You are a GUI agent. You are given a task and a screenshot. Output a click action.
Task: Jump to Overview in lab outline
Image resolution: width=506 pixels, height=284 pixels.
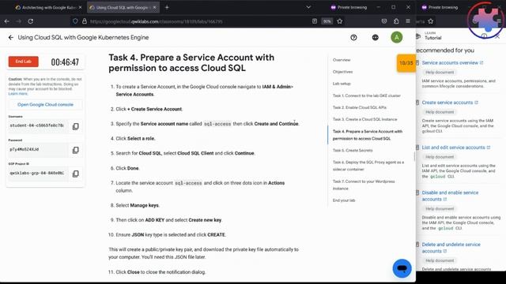click(342, 60)
